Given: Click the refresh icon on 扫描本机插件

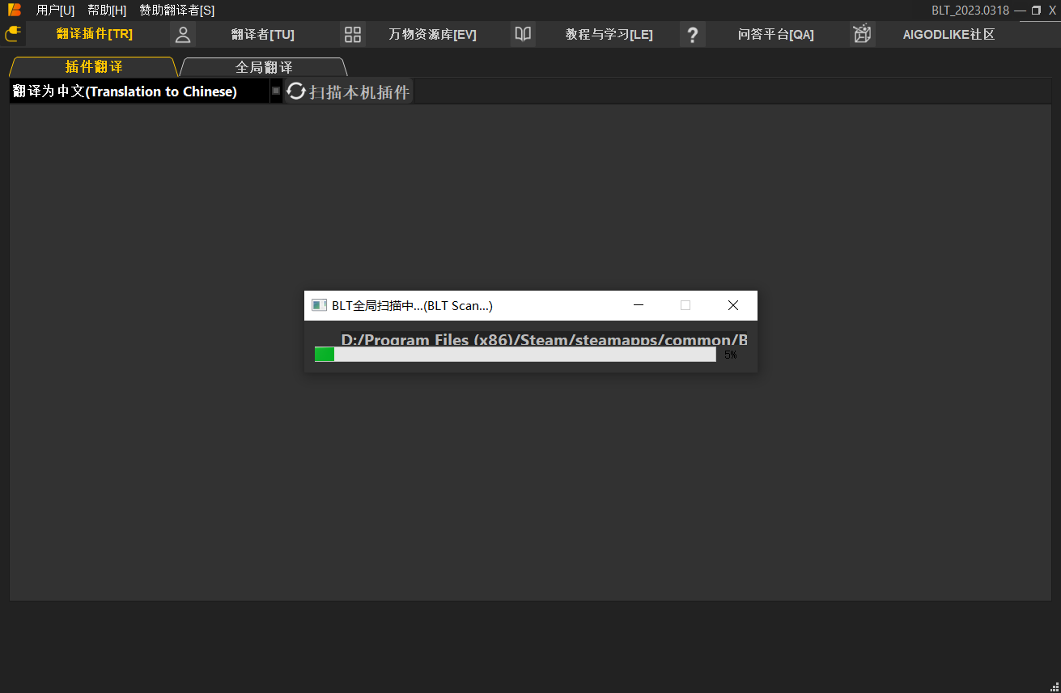Looking at the screenshot, I should [x=296, y=91].
